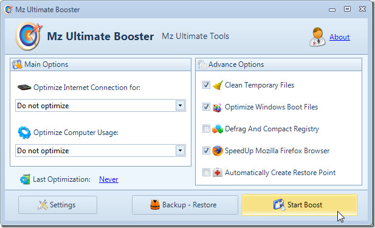Enable Automatically Create Restore Point checkbox
This screenshot has height=228, width=375.
(206, 172)
